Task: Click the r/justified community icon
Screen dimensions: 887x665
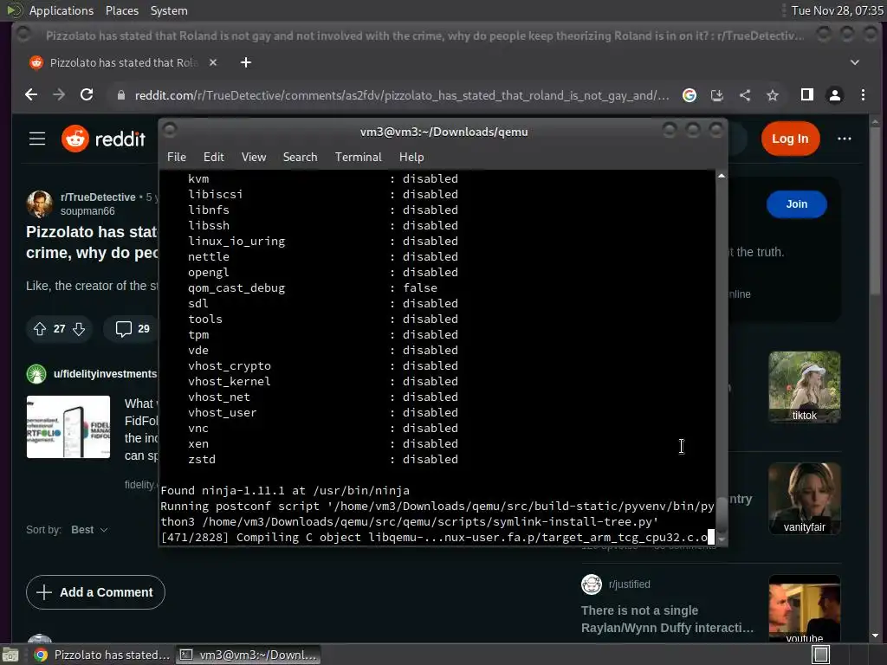Action: click(592, 584)
